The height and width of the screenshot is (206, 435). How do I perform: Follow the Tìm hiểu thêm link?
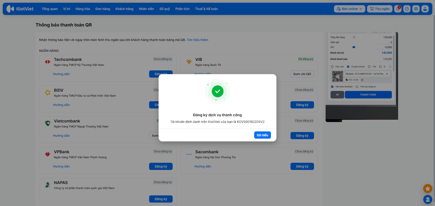pos(197,40)
